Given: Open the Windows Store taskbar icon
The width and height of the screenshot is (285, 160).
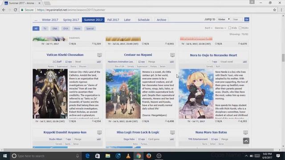Looking at the screenshot, I should tap(98, 156).
